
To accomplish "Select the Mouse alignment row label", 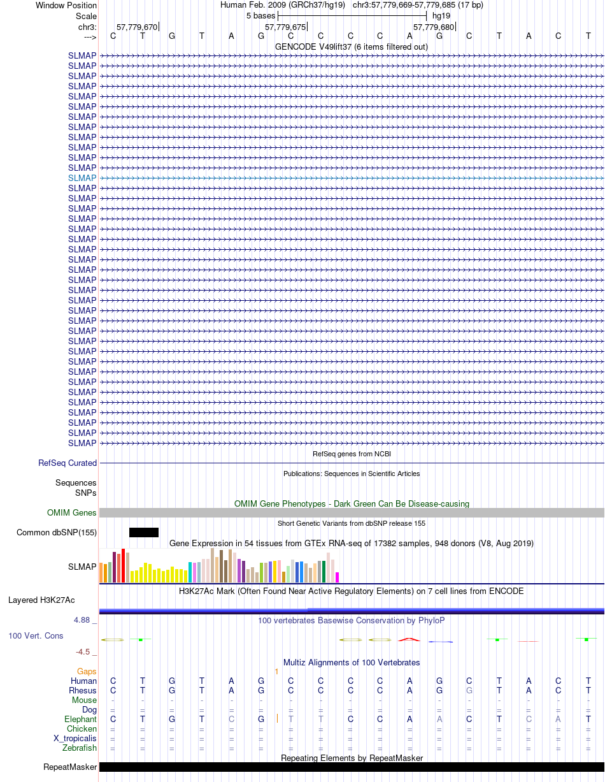I will tap(84, 700).
